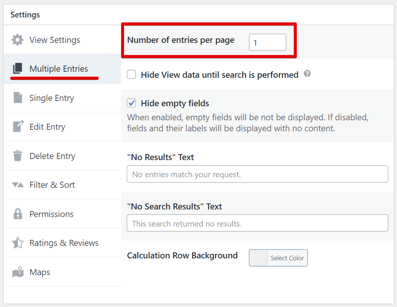The image size is (397, 307).
Task: Uncheck the Hide empty fields checkbox
Action: click(x=132, y=103)
